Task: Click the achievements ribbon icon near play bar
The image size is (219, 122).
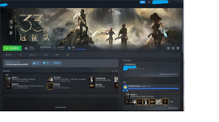Action: click(69, 48)
